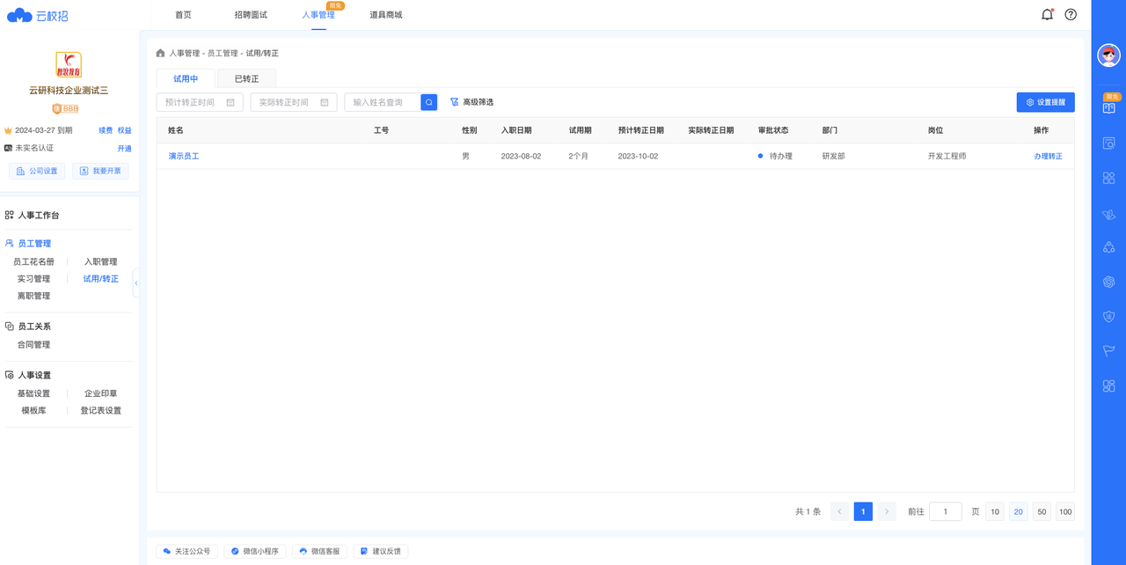The image size is (1126, 565).
Task: Click the flag icon in right sidebar
Action: [1108, 350]
